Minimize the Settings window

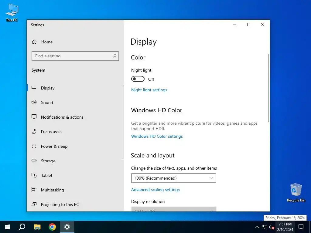point(235,25)
